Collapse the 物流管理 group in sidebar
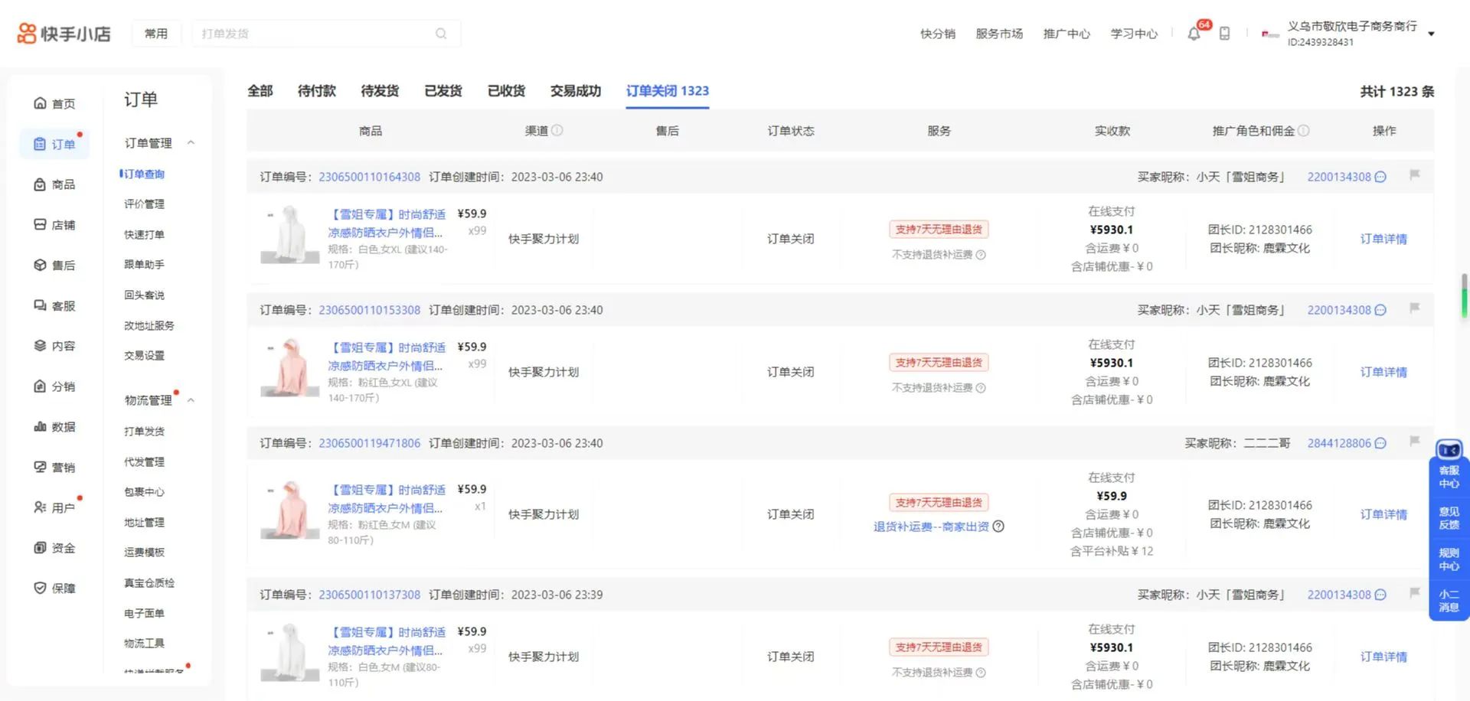The image size is (1470, 701). (x=191, y=399)
